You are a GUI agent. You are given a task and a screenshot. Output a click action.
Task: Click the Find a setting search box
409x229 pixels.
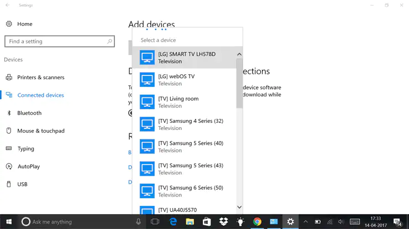click(x=55, y=41)
